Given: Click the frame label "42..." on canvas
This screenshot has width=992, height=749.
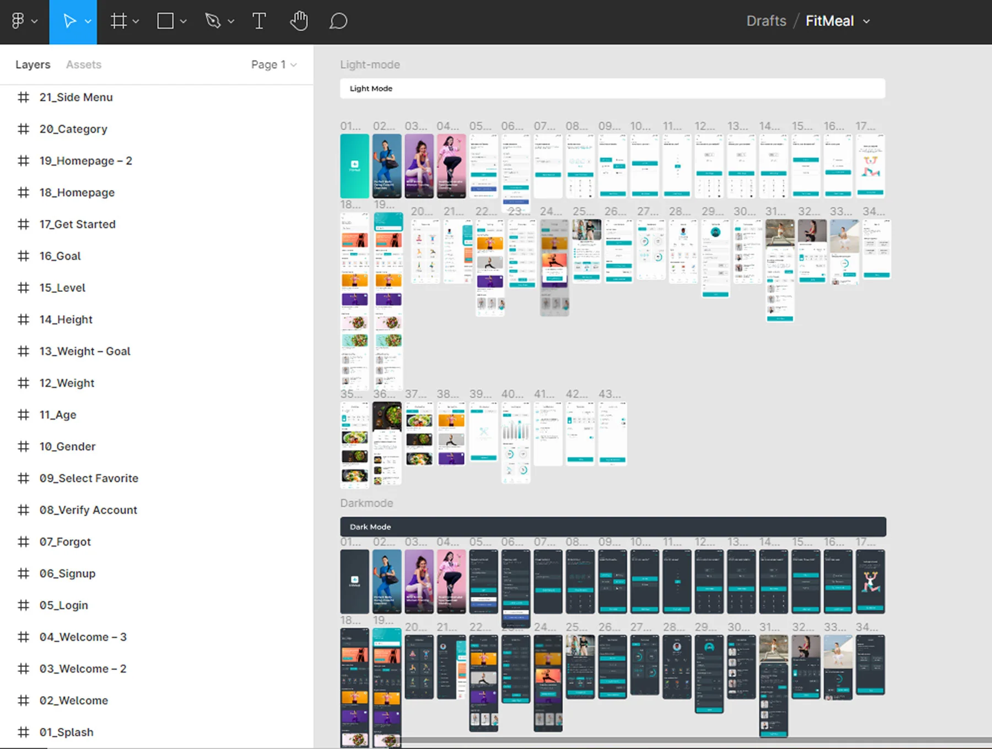Looking at the screenshot, I should tap(576, 394).
